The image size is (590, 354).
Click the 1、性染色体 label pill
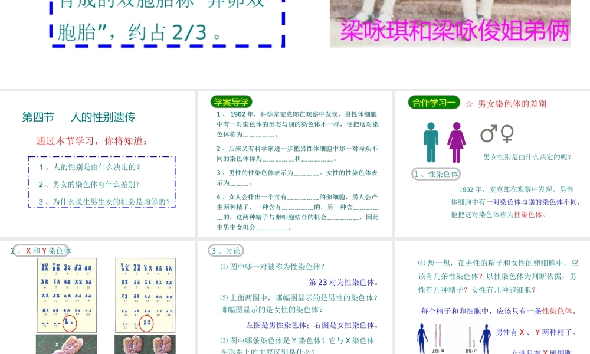(x=436, y=174)
